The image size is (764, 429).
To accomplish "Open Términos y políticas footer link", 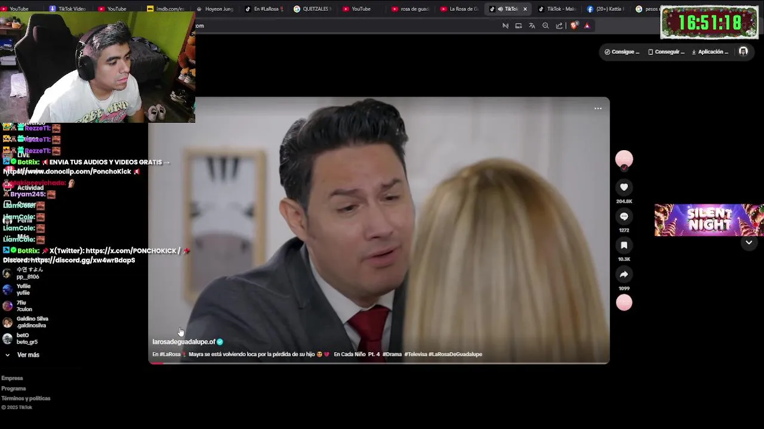I will 26,399.
